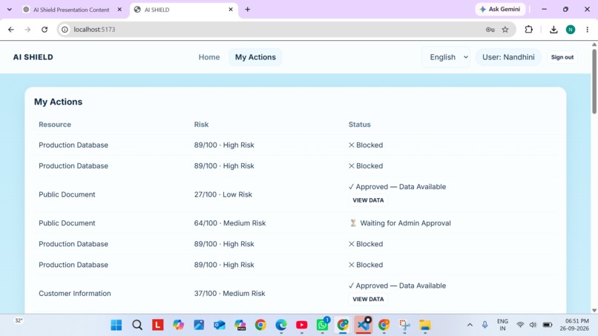This screenshot has height=336, width=598.
Task: Open Chrome three-dot menu
Action: click(588, 30)
